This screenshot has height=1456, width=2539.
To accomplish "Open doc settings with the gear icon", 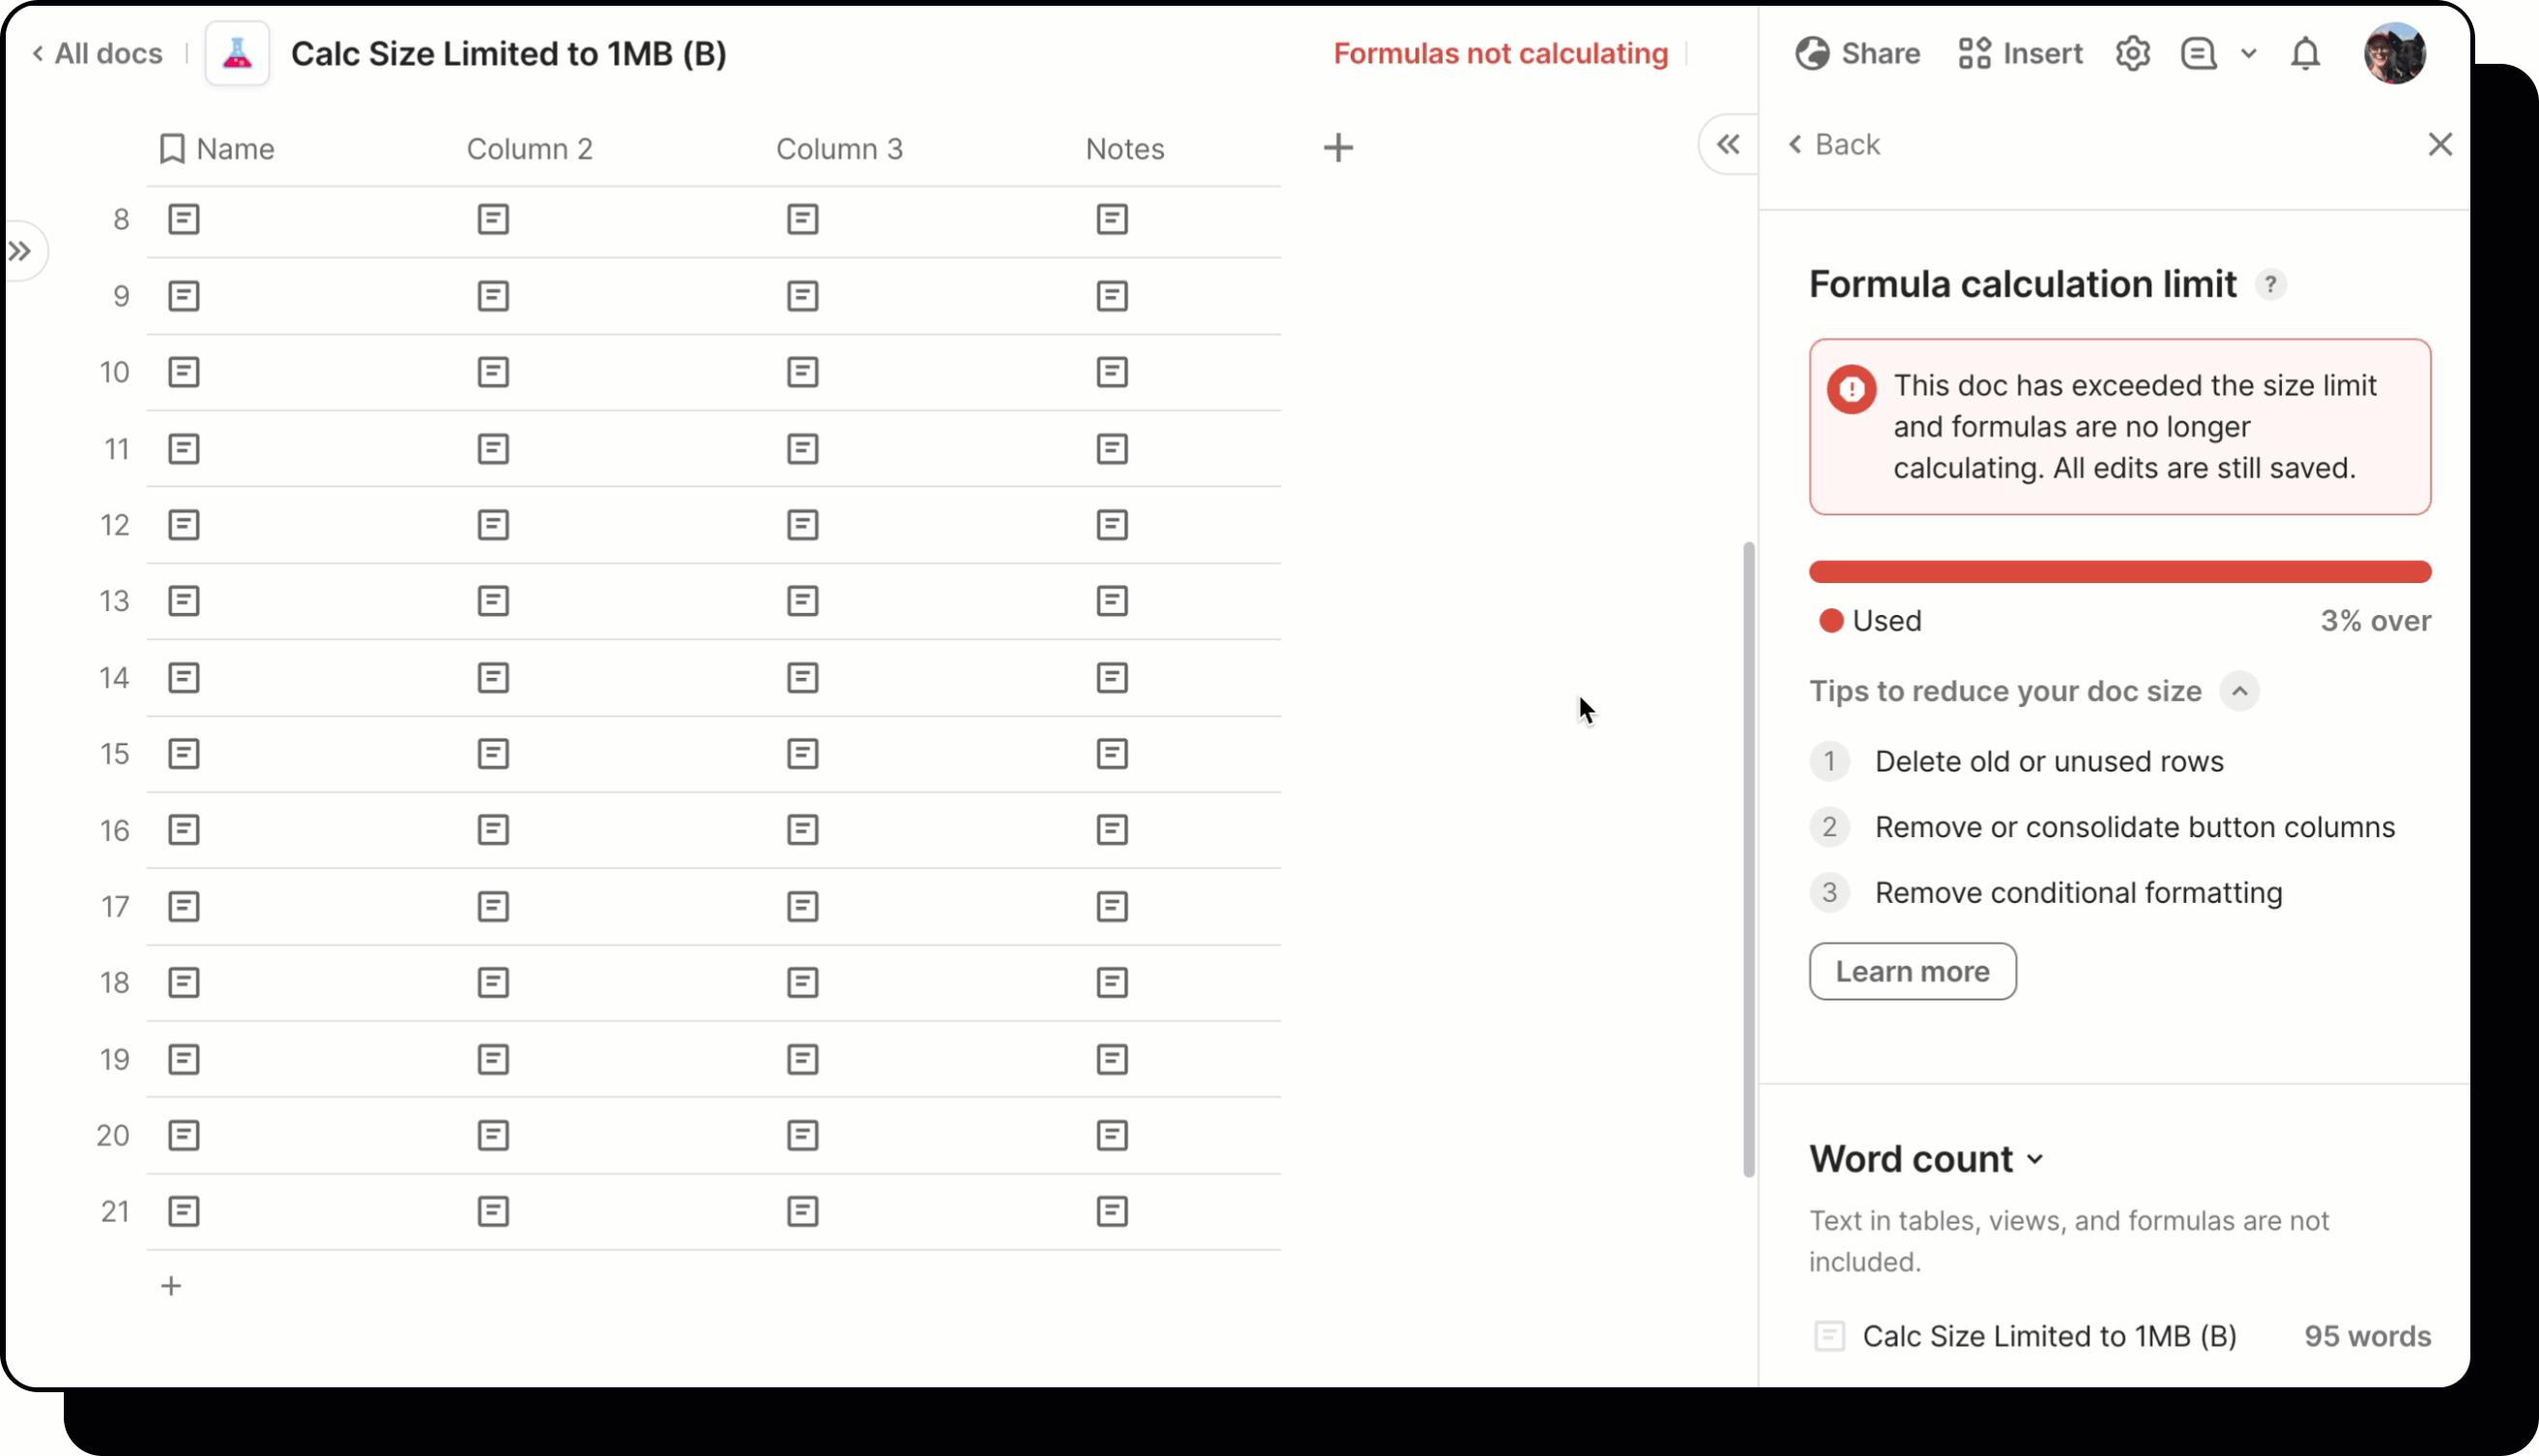I will pos(2134,53).
